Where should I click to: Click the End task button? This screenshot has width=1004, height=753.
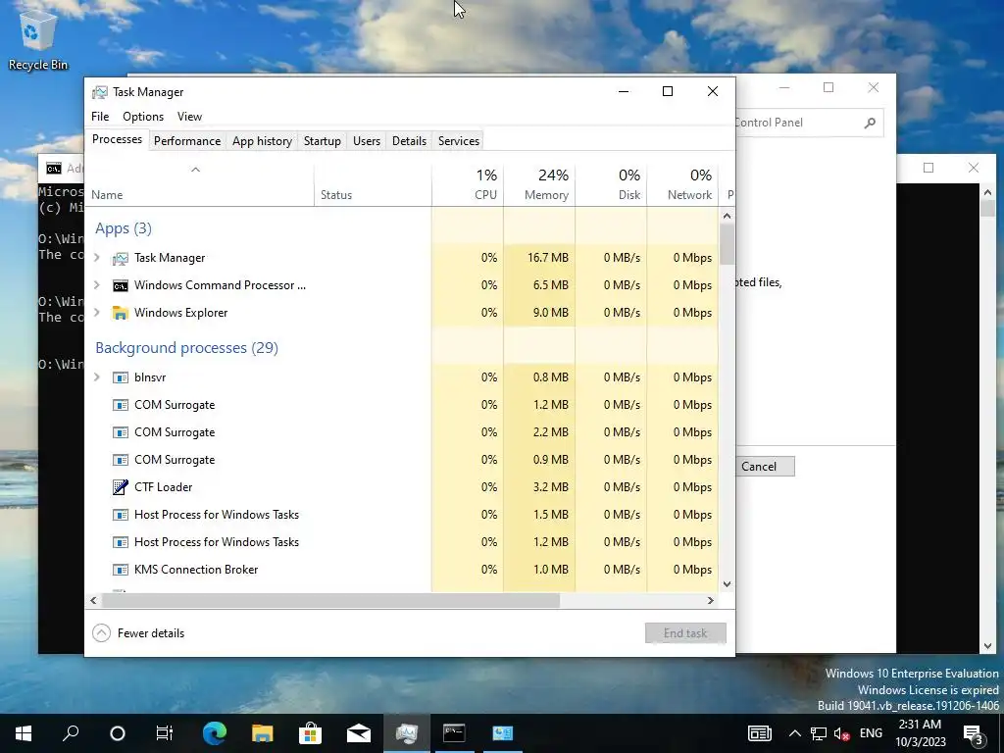pos(685,633)
